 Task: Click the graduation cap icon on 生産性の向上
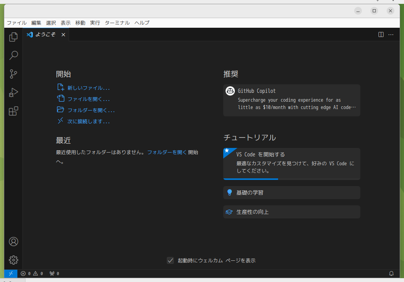point(229,212)
